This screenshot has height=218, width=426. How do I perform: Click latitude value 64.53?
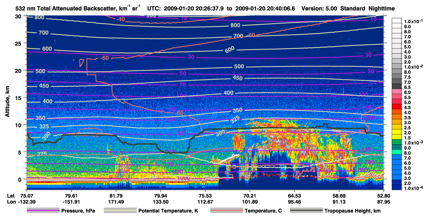(x=295, y=196)
